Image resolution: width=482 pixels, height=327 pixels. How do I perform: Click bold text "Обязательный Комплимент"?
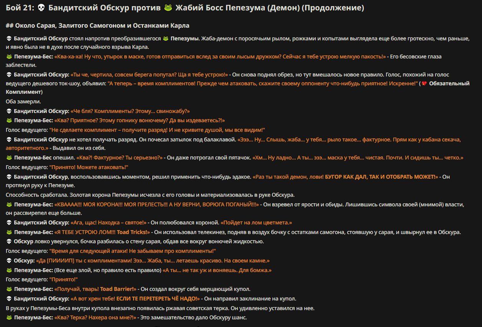[x=238, y=88]
